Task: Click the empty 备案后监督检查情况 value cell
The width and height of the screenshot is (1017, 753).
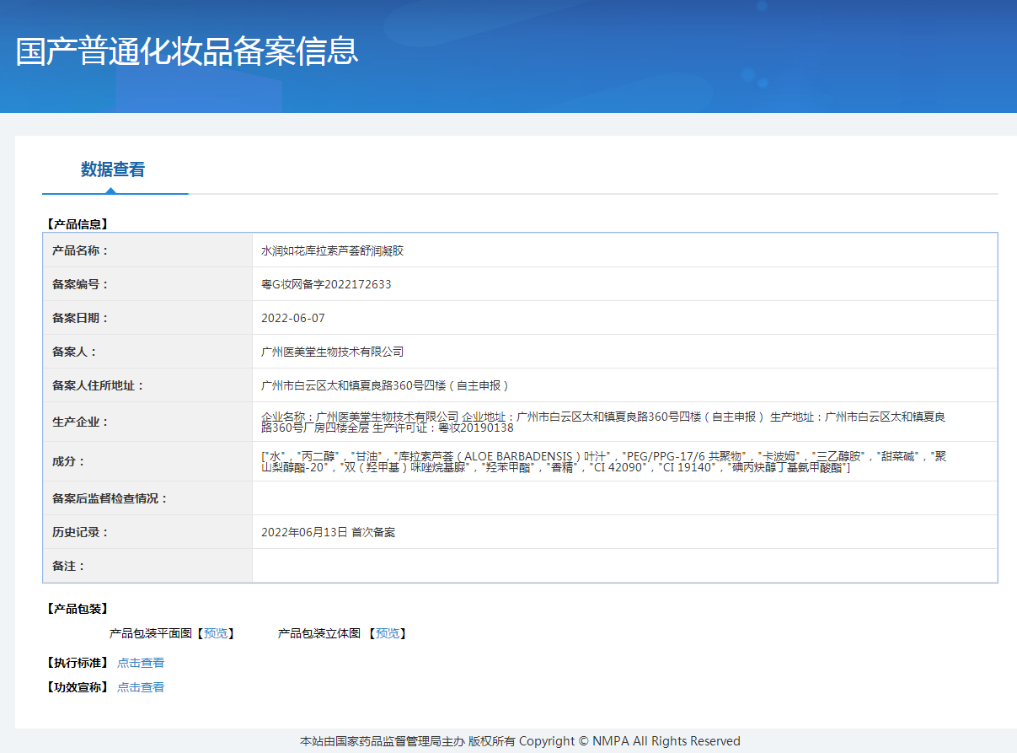Action: pyautogui.click(x=624, y=498)
